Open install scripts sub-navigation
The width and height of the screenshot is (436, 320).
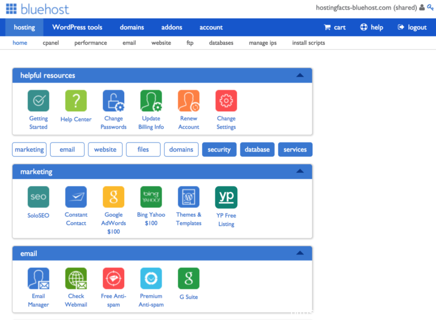click(x=309, y=43)
